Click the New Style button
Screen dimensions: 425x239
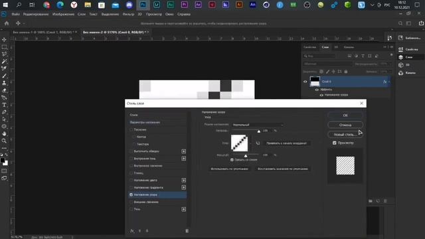(345, 134)
